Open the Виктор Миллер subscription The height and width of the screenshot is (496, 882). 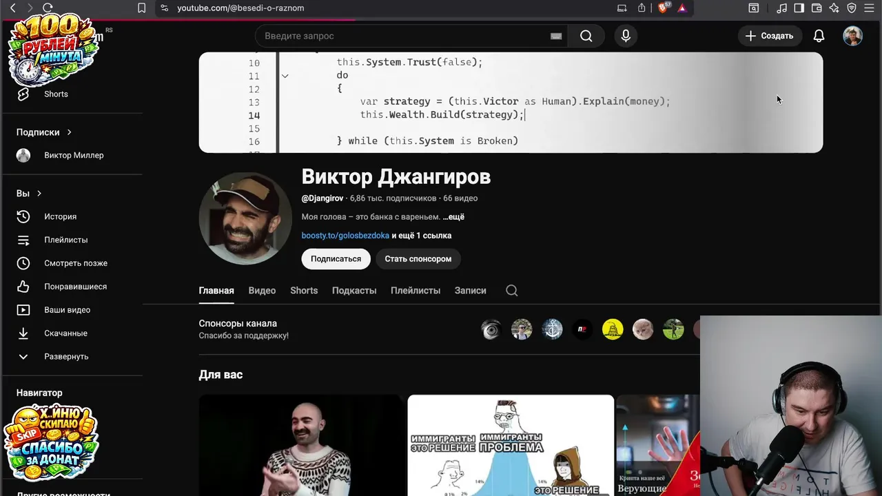[74, 155]
